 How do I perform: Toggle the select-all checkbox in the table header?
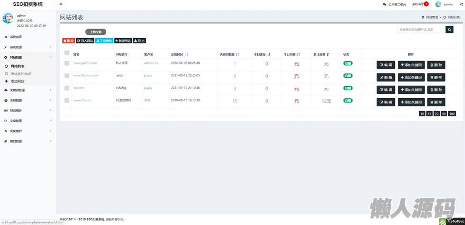tap(67, 53)
